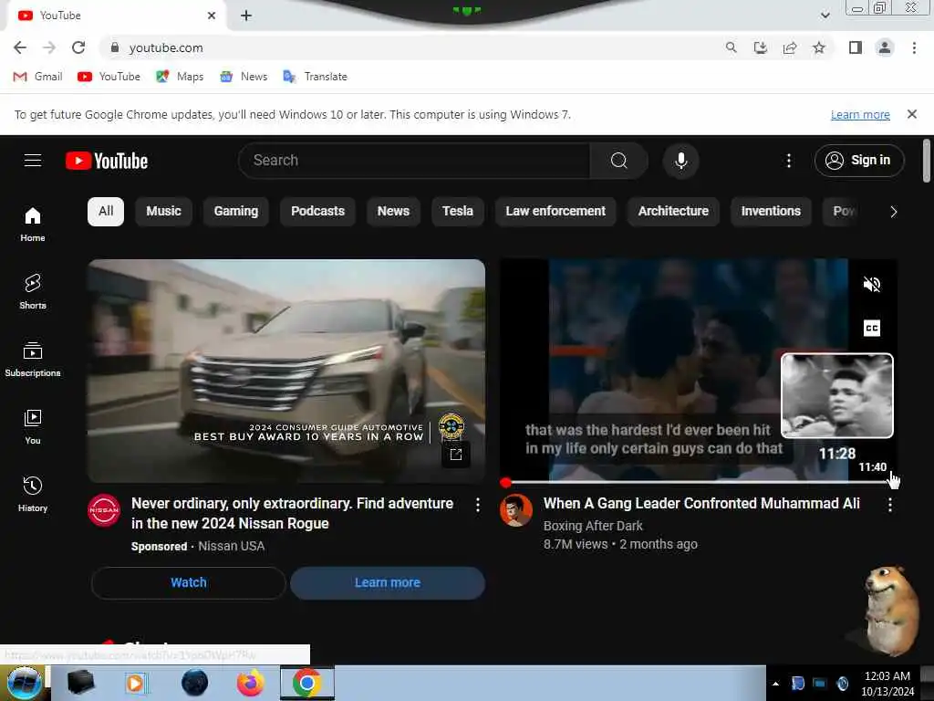Click the preview video progress bar
934x701 pixels.
[698, 482]
